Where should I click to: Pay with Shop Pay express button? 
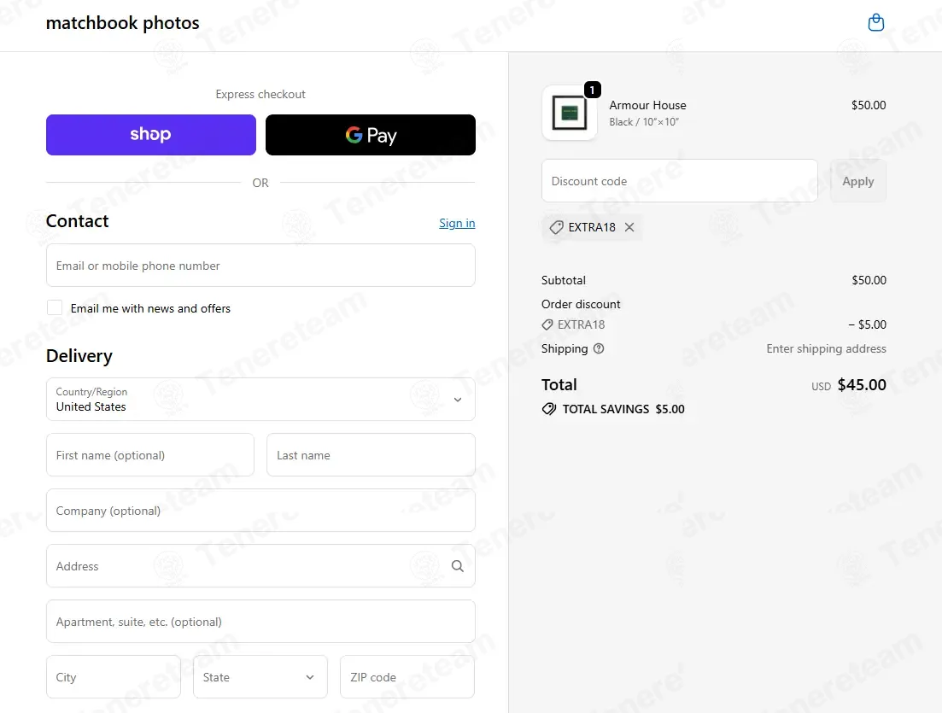coord(151,135)
